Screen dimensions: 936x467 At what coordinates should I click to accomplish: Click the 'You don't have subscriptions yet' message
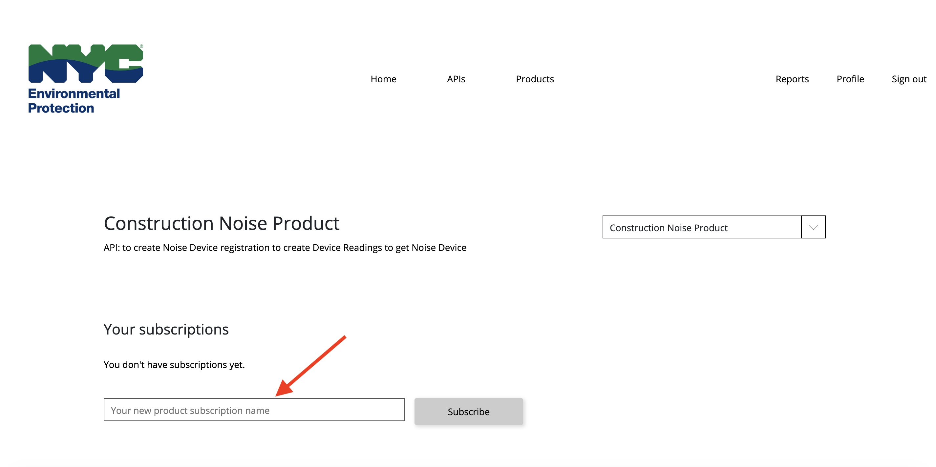pos(175,365)
